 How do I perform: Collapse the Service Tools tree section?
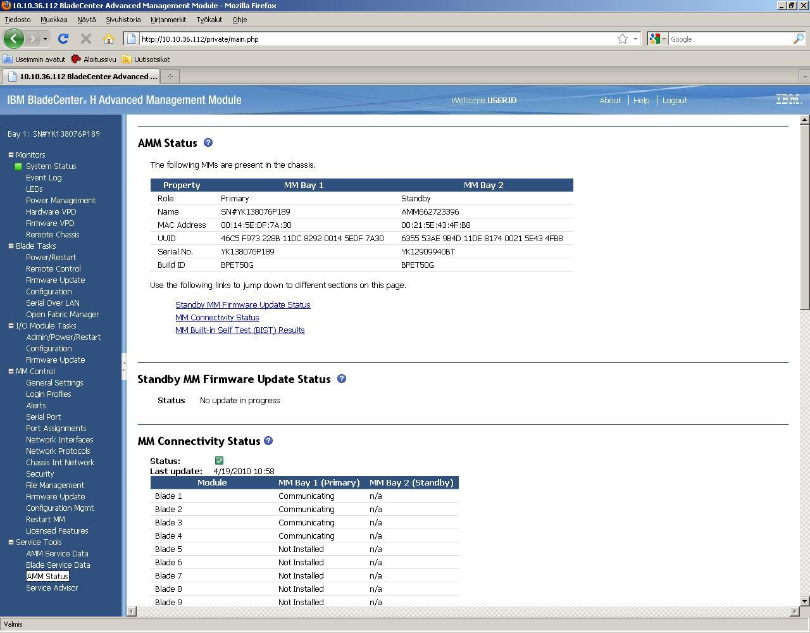pos(11,542)
